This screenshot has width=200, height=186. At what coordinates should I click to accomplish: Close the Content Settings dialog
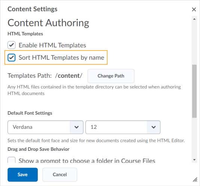[x=194, y=9]
